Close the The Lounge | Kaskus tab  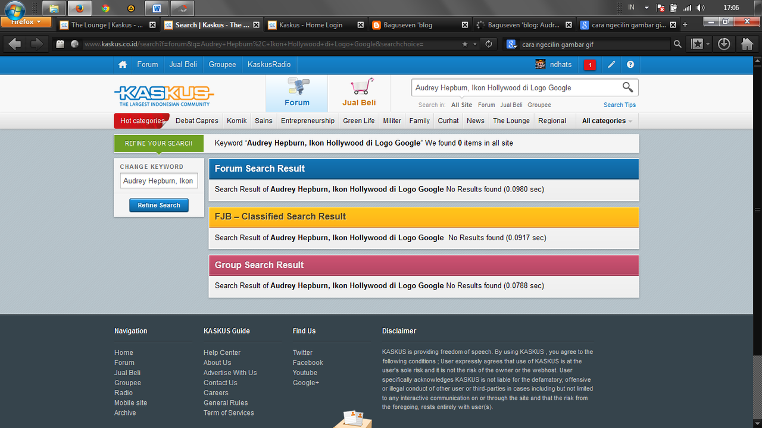[x=152, y=25]
